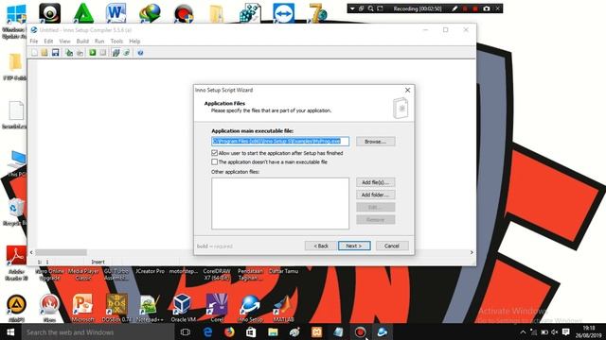The height and width of the screenshot is (340, 606).
Task: Open the Corel desktop shortcut
Action: point(217,307)
